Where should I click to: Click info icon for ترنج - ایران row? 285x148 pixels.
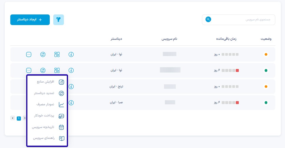coord(71,86)
